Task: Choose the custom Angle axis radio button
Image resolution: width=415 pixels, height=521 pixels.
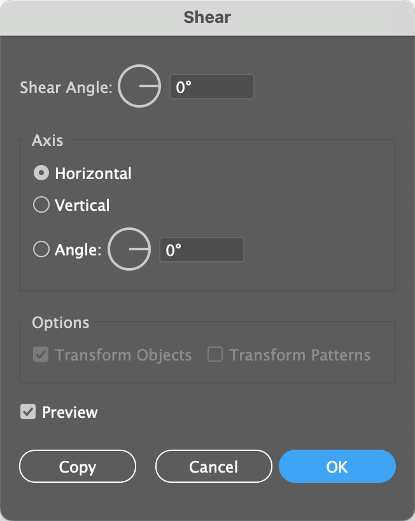Action: (41, 250)
